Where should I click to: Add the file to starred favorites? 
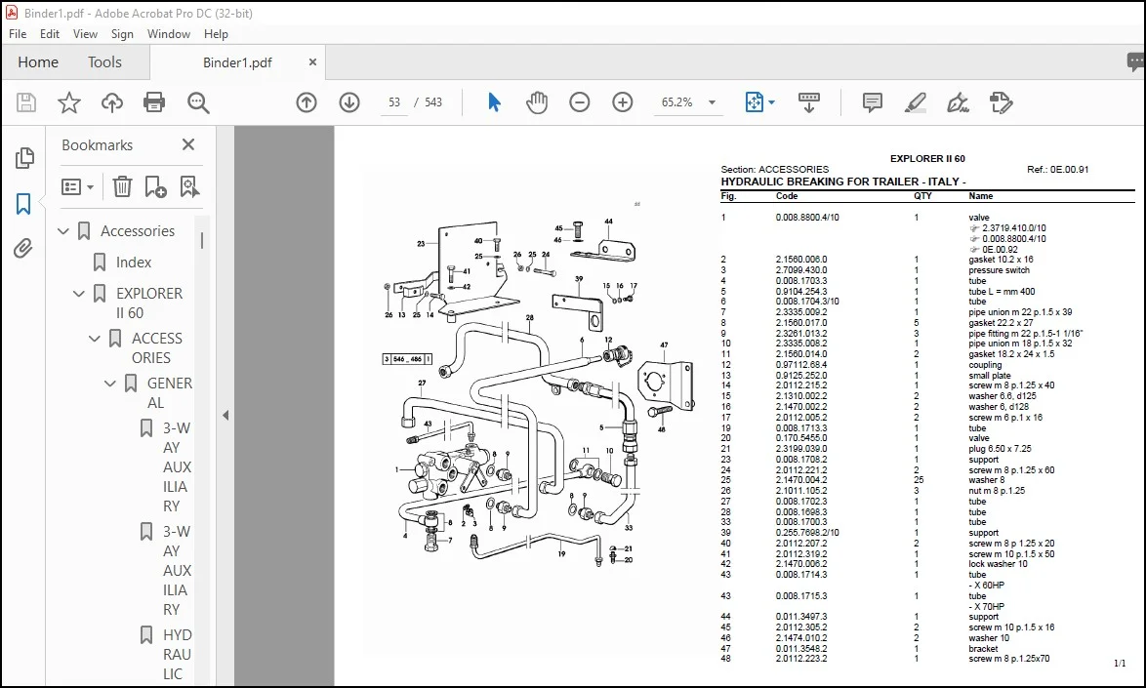point(69,102)
